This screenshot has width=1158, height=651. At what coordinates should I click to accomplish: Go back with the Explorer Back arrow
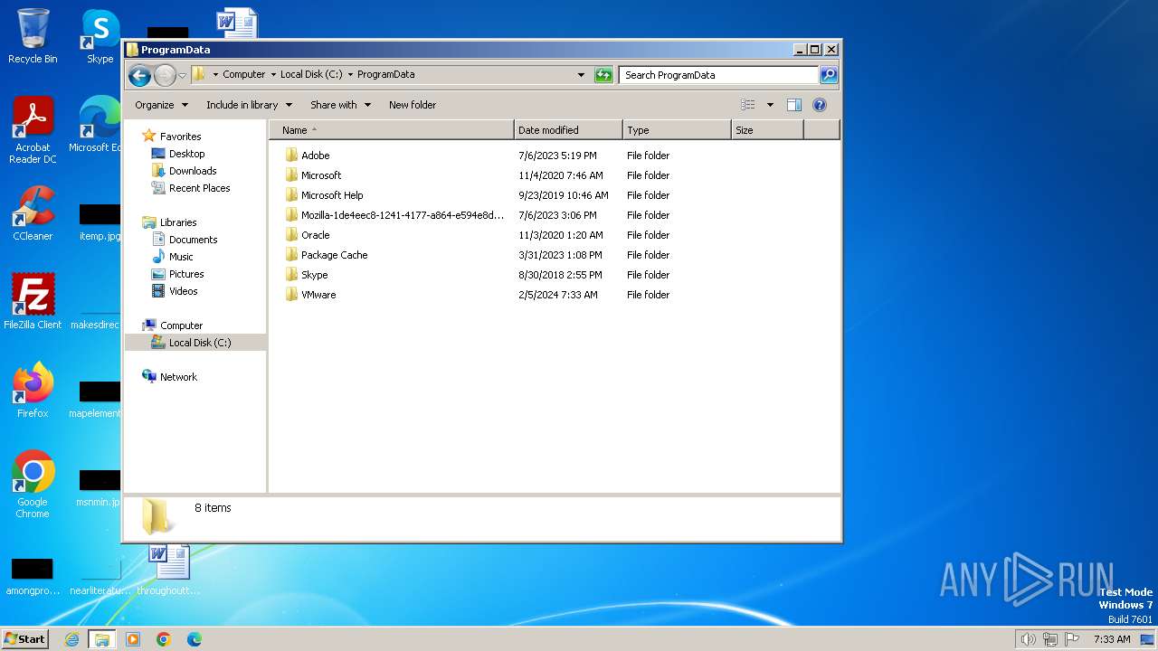(x=139, y=75)
